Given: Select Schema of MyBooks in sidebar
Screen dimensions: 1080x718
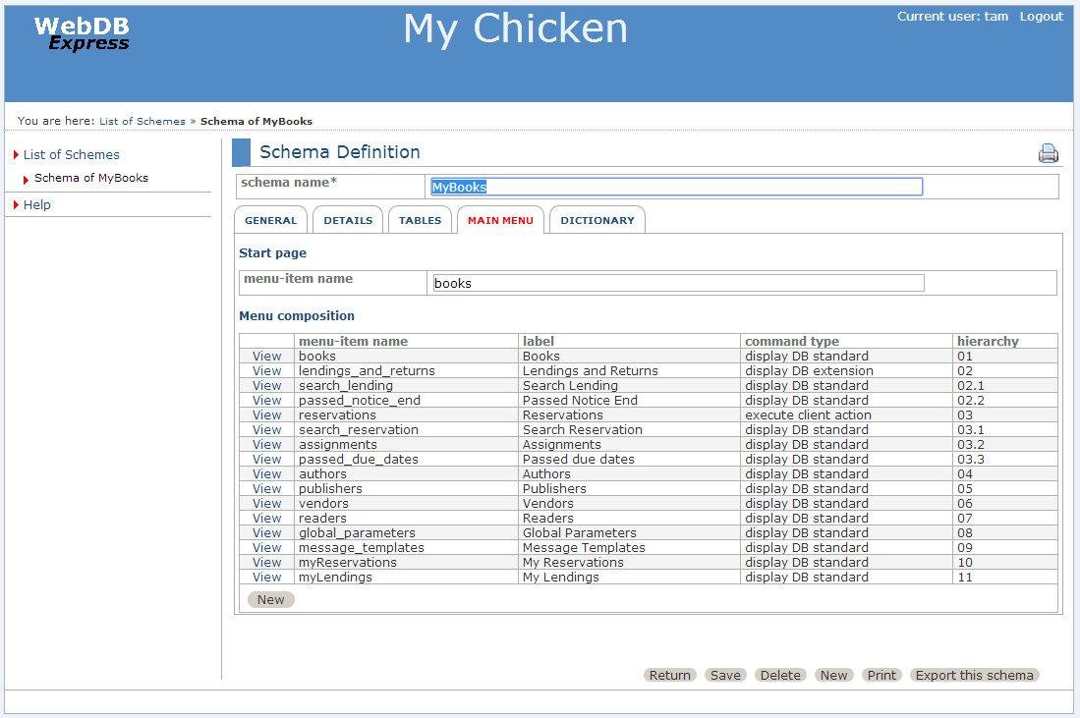Looking at the screenshot, I should 91,179.
